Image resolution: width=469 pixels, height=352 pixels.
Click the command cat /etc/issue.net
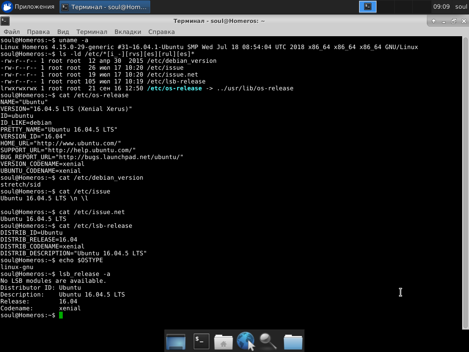point(92,212)
